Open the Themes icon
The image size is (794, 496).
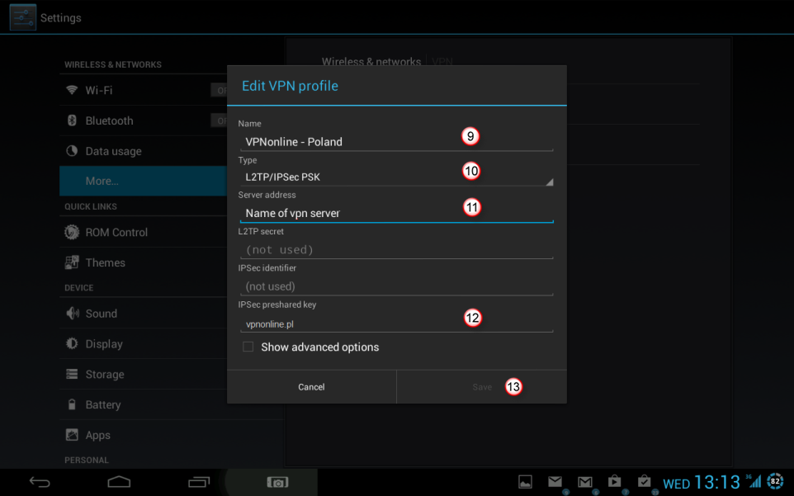[x=72, y=262]
